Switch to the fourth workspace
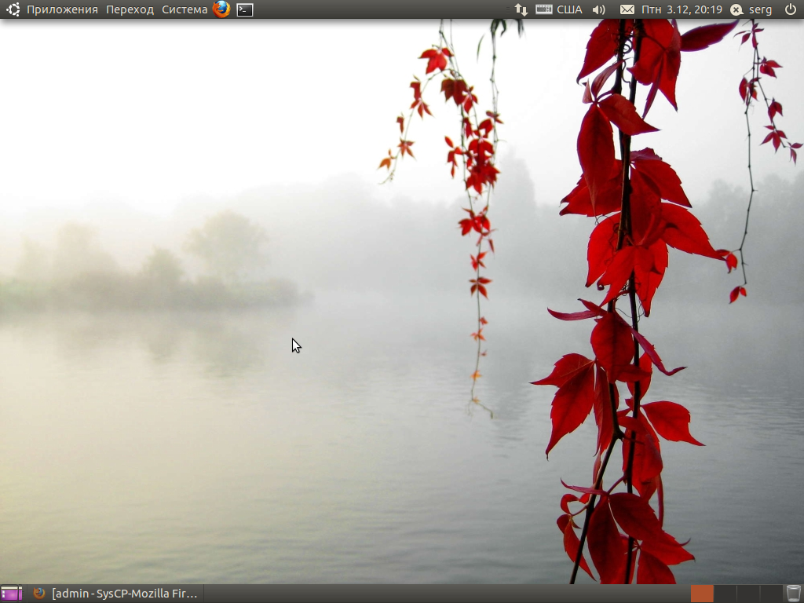Viewport: 804px width, 603px height. coord(770,594)
